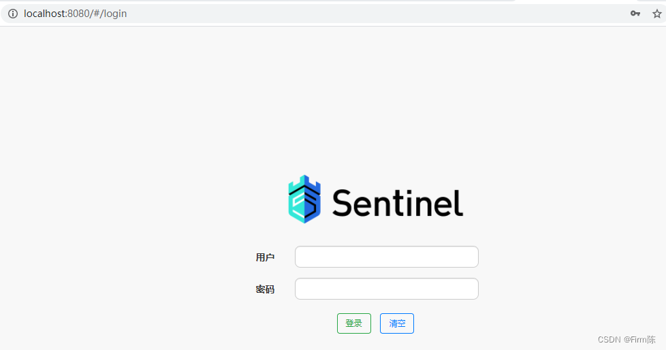Click the Sentinel wordmark text
Viewport: 666px width, 350px height.
(x=398, y=203)
